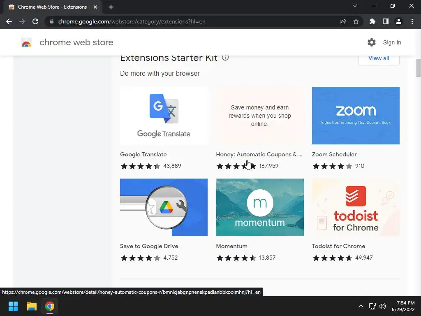The width and height of the screenshot is (421, 316).
Task: Open a new browser tab
Action: tap(111, 7)
